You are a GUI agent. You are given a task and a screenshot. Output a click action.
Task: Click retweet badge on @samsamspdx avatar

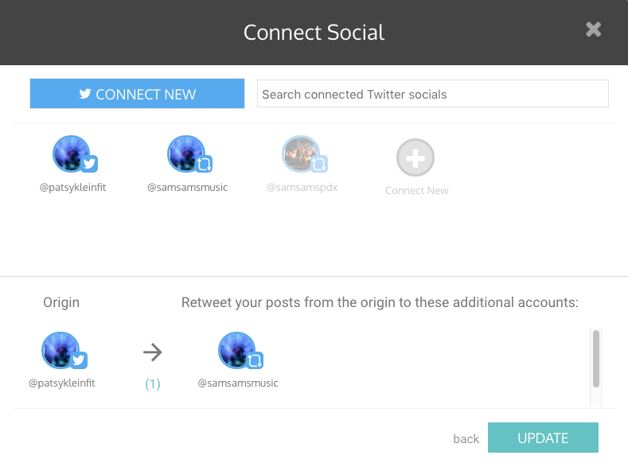(319, 164)
